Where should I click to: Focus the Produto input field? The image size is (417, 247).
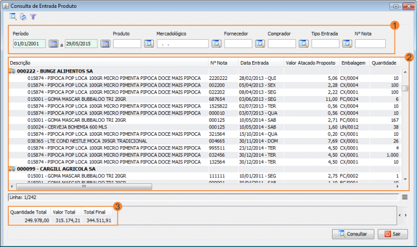click(127, 44)
